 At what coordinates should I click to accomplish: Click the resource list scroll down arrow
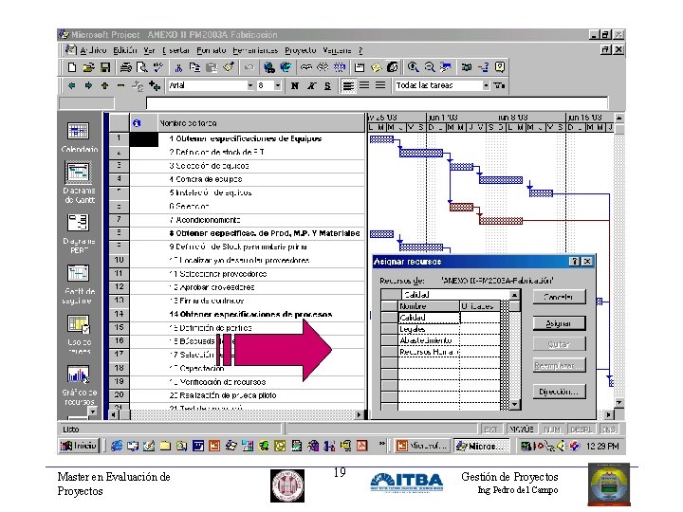coord(515,405)
